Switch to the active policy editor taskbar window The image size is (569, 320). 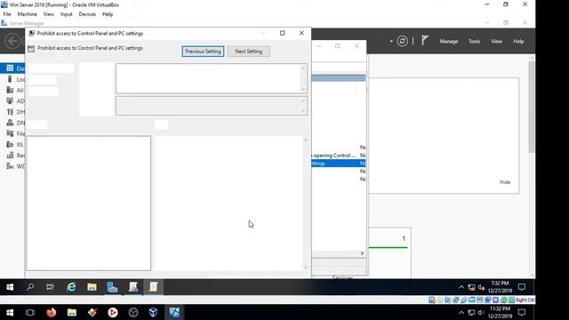(153, 287)
